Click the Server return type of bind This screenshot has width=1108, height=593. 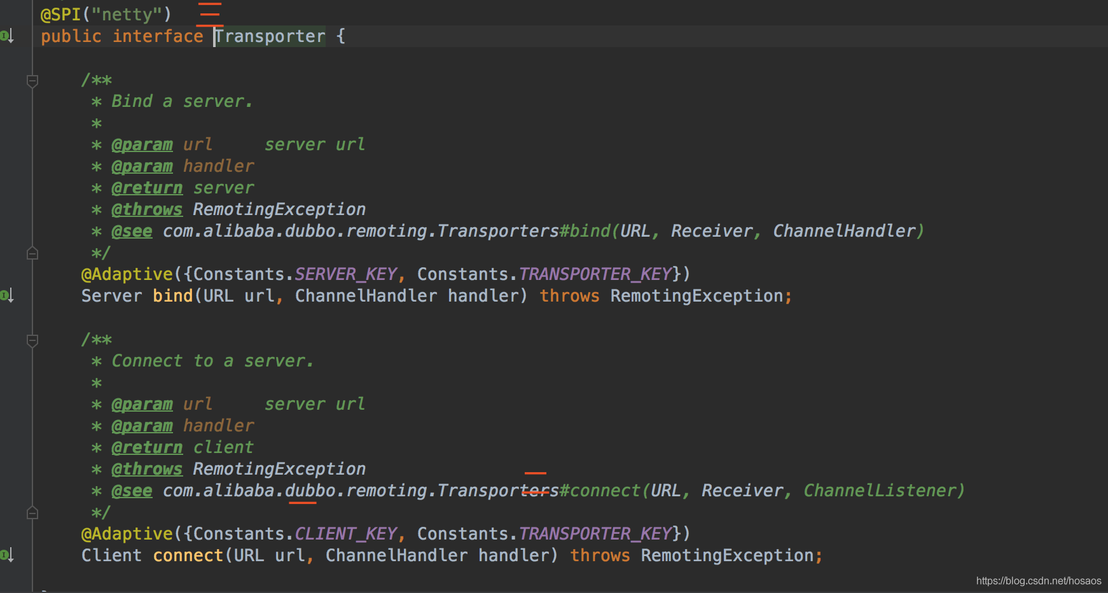pyautogui.click(x=111, y=296)
